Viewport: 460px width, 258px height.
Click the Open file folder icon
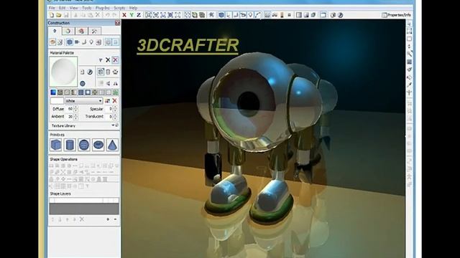click(59, 15)
